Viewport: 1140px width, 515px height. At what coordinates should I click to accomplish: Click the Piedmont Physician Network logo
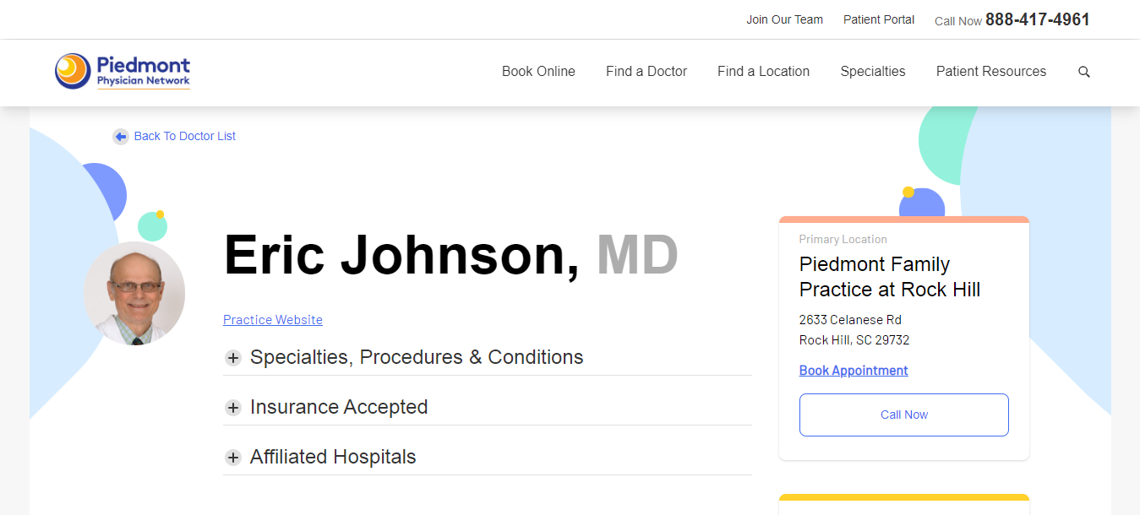pyautogui.click(x=123, y=72)
